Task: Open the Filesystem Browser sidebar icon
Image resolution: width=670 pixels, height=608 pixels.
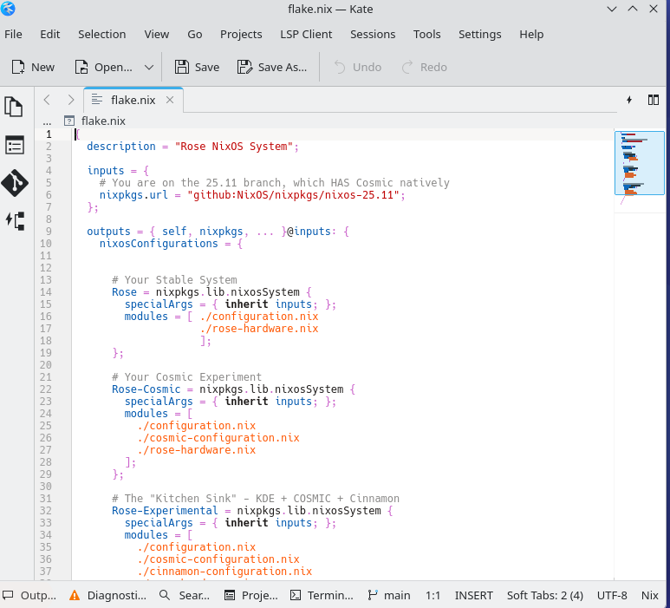Action: [x=14, y=145]
